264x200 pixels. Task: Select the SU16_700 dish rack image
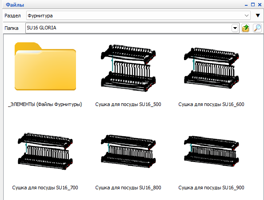(45, 151)
